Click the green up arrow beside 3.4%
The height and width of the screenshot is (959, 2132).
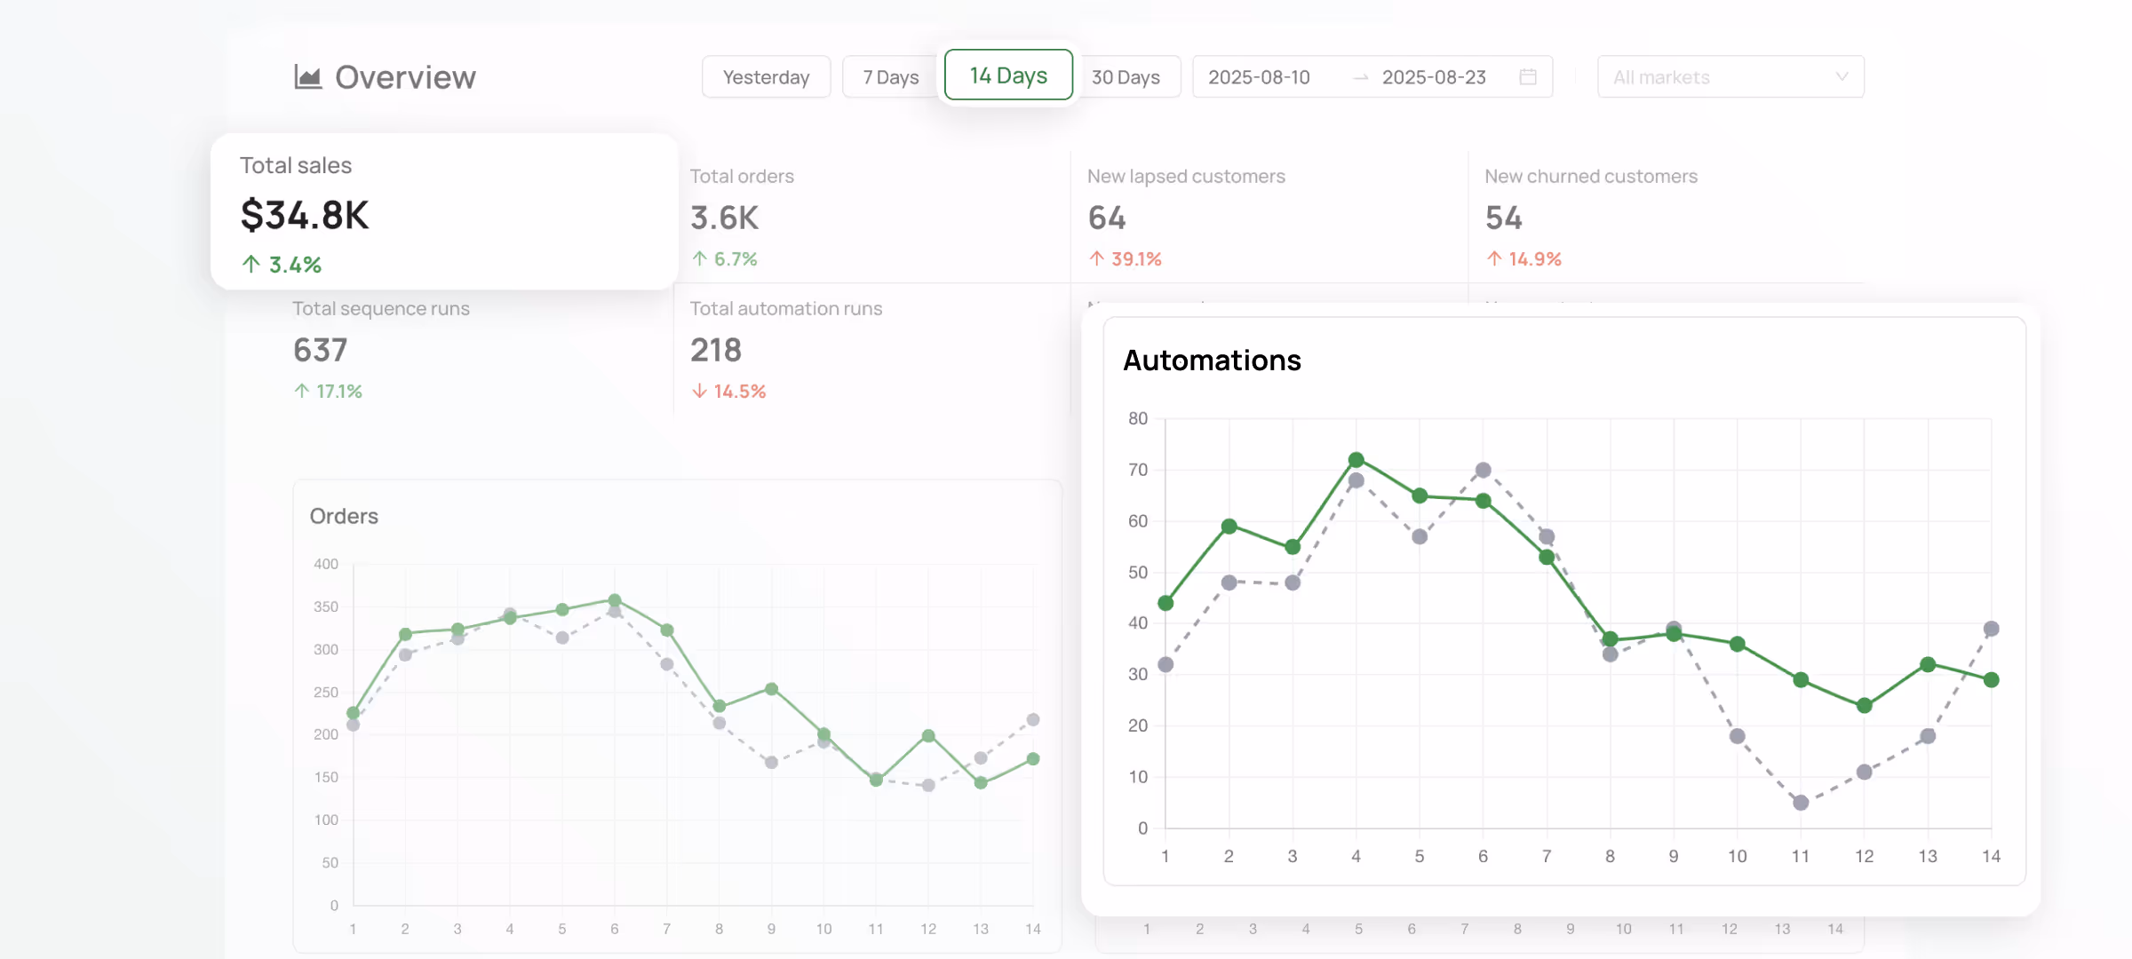[251, 264]
